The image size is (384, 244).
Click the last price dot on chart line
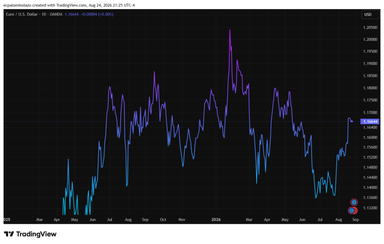point(352,121)
